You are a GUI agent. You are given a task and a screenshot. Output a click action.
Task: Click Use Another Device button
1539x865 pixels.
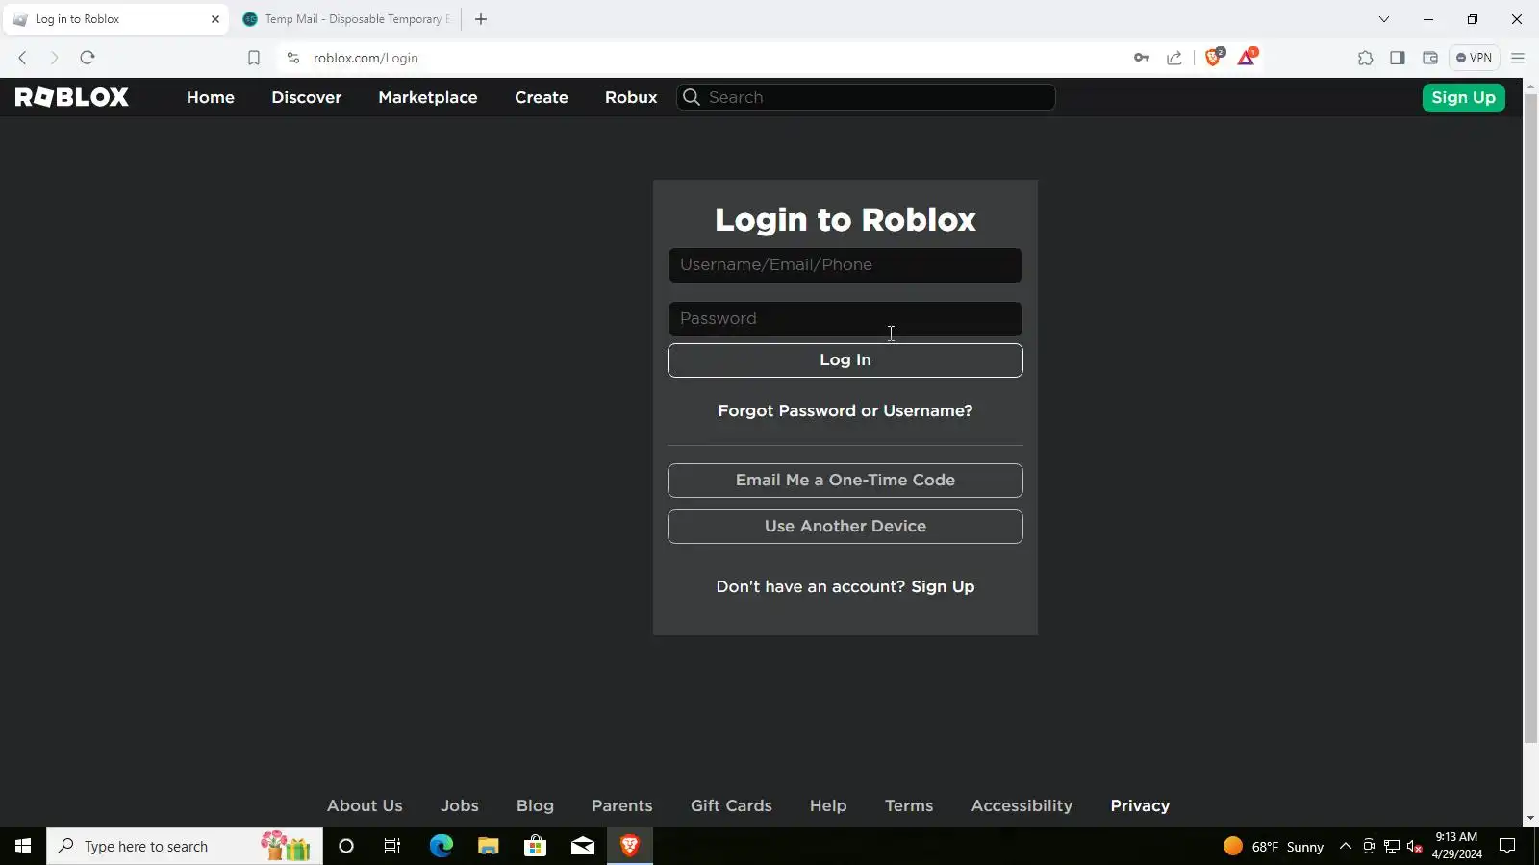845,527
